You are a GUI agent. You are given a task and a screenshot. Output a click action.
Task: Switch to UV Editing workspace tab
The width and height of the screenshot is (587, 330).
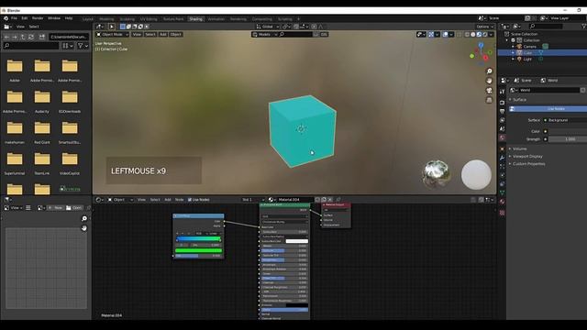click(x=149, y=18)
